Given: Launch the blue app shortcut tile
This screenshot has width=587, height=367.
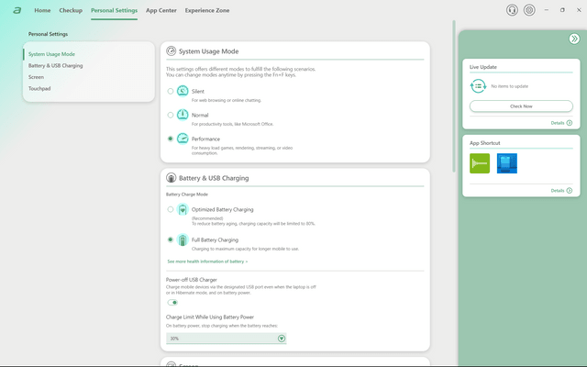Looking at the screenshot, I should 507,163.
